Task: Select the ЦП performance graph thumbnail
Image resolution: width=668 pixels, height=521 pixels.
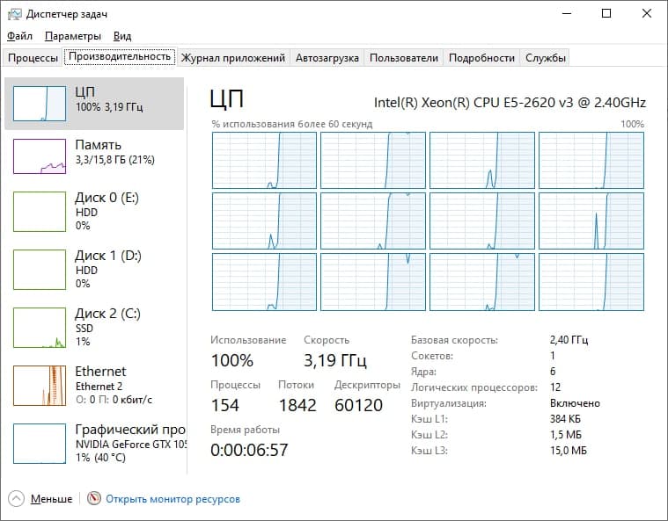Action: [40, 103]
